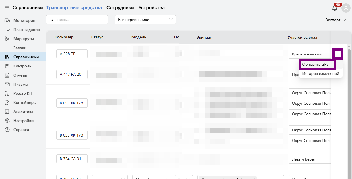Screen dimensions: 352x179
Task: Click the hamburger menu icon
Action: click(7, 8)
